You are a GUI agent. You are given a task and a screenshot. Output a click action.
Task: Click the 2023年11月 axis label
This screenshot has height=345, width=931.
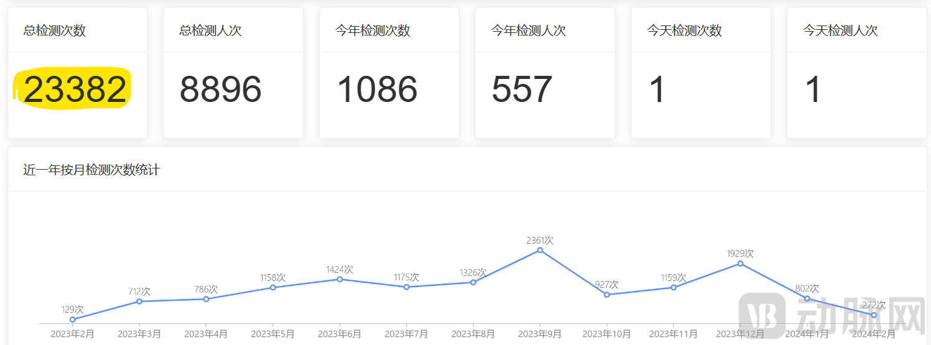[673, 334]
